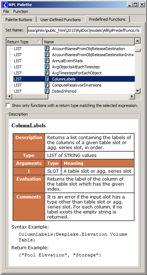This screenshot has height=275, width=147.
Task: Click the function icon beside AvgObjectsAtEachTimestep
Action: 47,67
